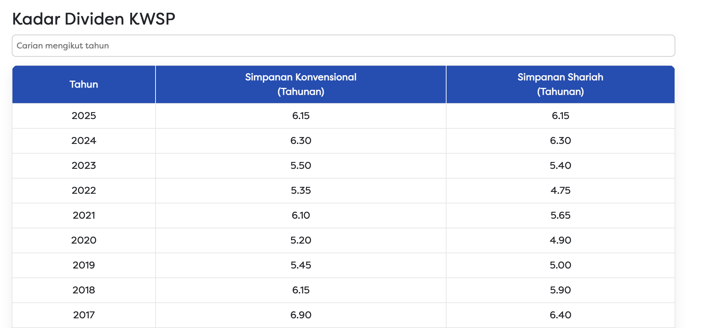This screenshot has height=328, width=723.
Task: Select the 2023 year cell
Action: pyautogui.click(x=84, y=165)
